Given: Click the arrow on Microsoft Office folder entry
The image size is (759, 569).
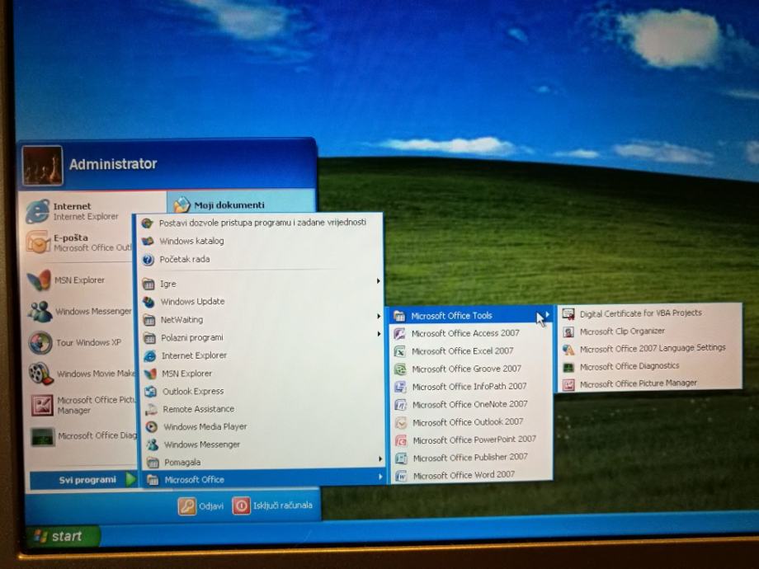Looking at the screenshot, I should 380,477.
